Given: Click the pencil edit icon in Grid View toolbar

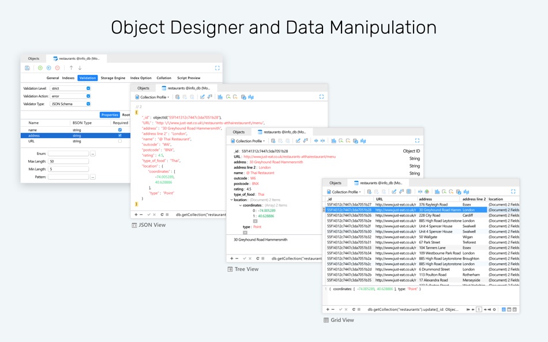Looking at the screenshot, I should coord(394,192).
